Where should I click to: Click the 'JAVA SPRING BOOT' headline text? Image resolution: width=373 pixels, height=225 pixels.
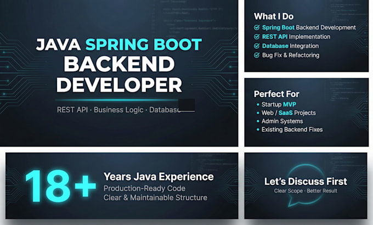point(119,44)
